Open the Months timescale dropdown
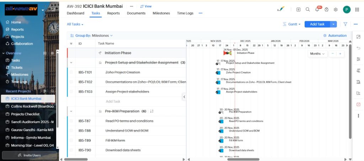Image resolution: width=364 pixels, height=161 pixels. pos(317,54)
